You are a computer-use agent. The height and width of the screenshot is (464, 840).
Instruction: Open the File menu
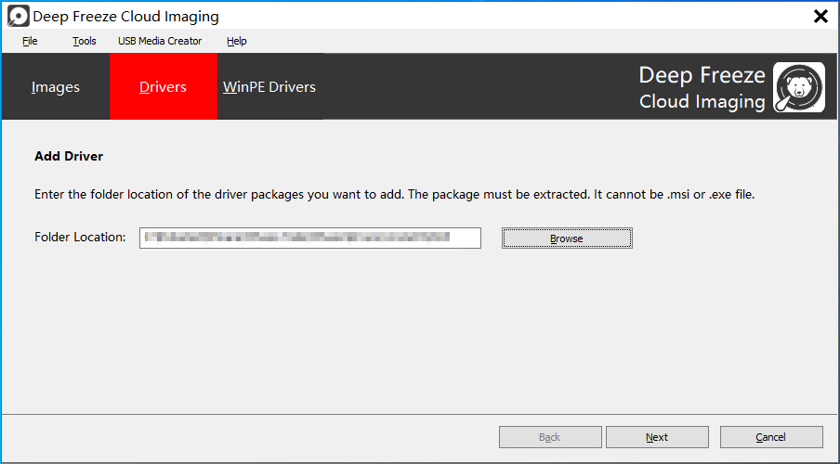tap(30, 41)
